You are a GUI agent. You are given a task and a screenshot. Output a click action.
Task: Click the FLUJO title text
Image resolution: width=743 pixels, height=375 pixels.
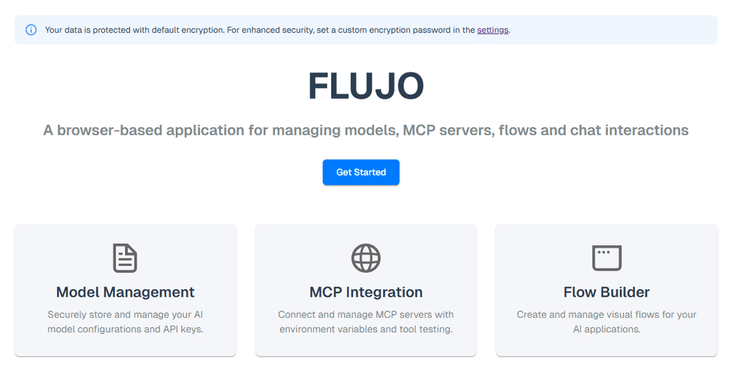[366, 86]
